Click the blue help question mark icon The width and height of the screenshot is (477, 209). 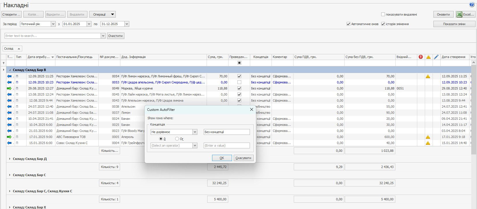472,5
